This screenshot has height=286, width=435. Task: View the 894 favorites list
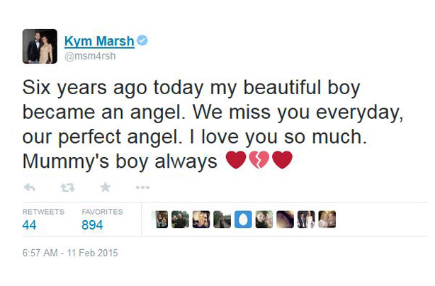click(x=92, y=224)
